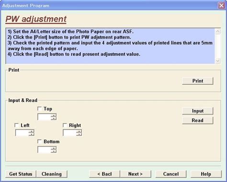Viewport: 227px width, 182px height.
Task: Click the Adjustment Program title text
Action: coord(26,6)
